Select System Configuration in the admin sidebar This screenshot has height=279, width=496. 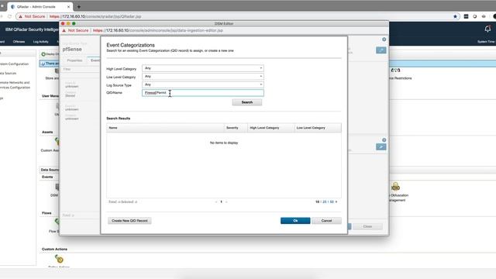pos(14,64)
